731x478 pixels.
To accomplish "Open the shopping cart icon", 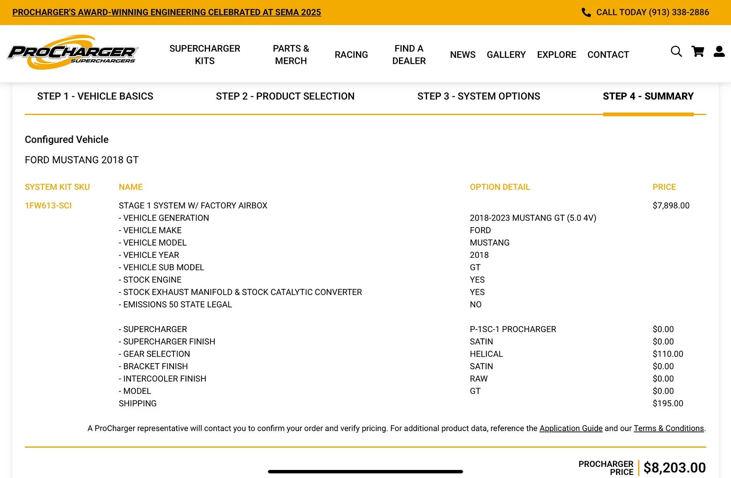I will [698, 51].
